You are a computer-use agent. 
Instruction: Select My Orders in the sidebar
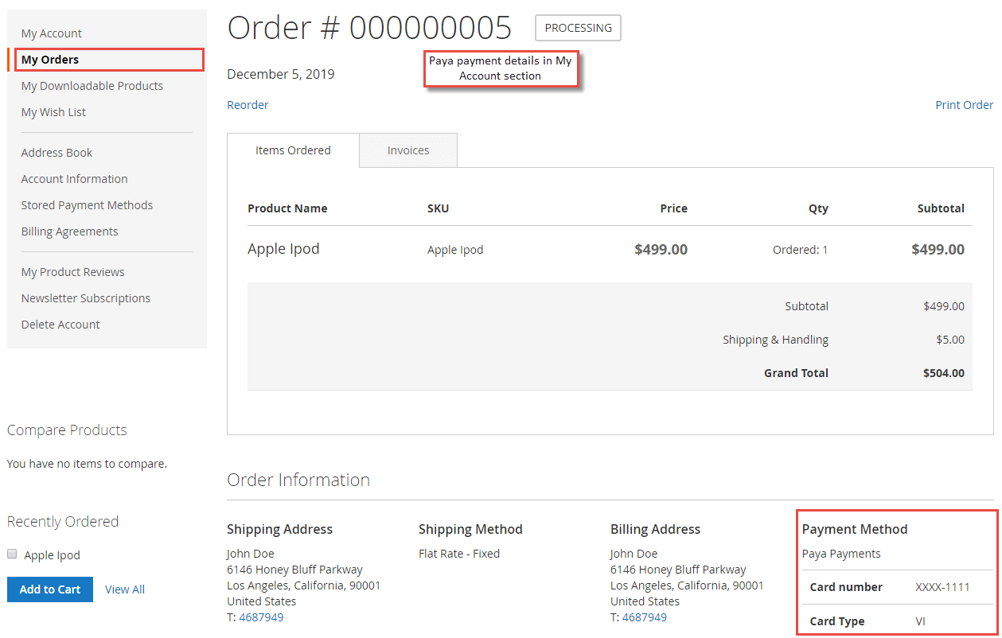pos(50,60)
